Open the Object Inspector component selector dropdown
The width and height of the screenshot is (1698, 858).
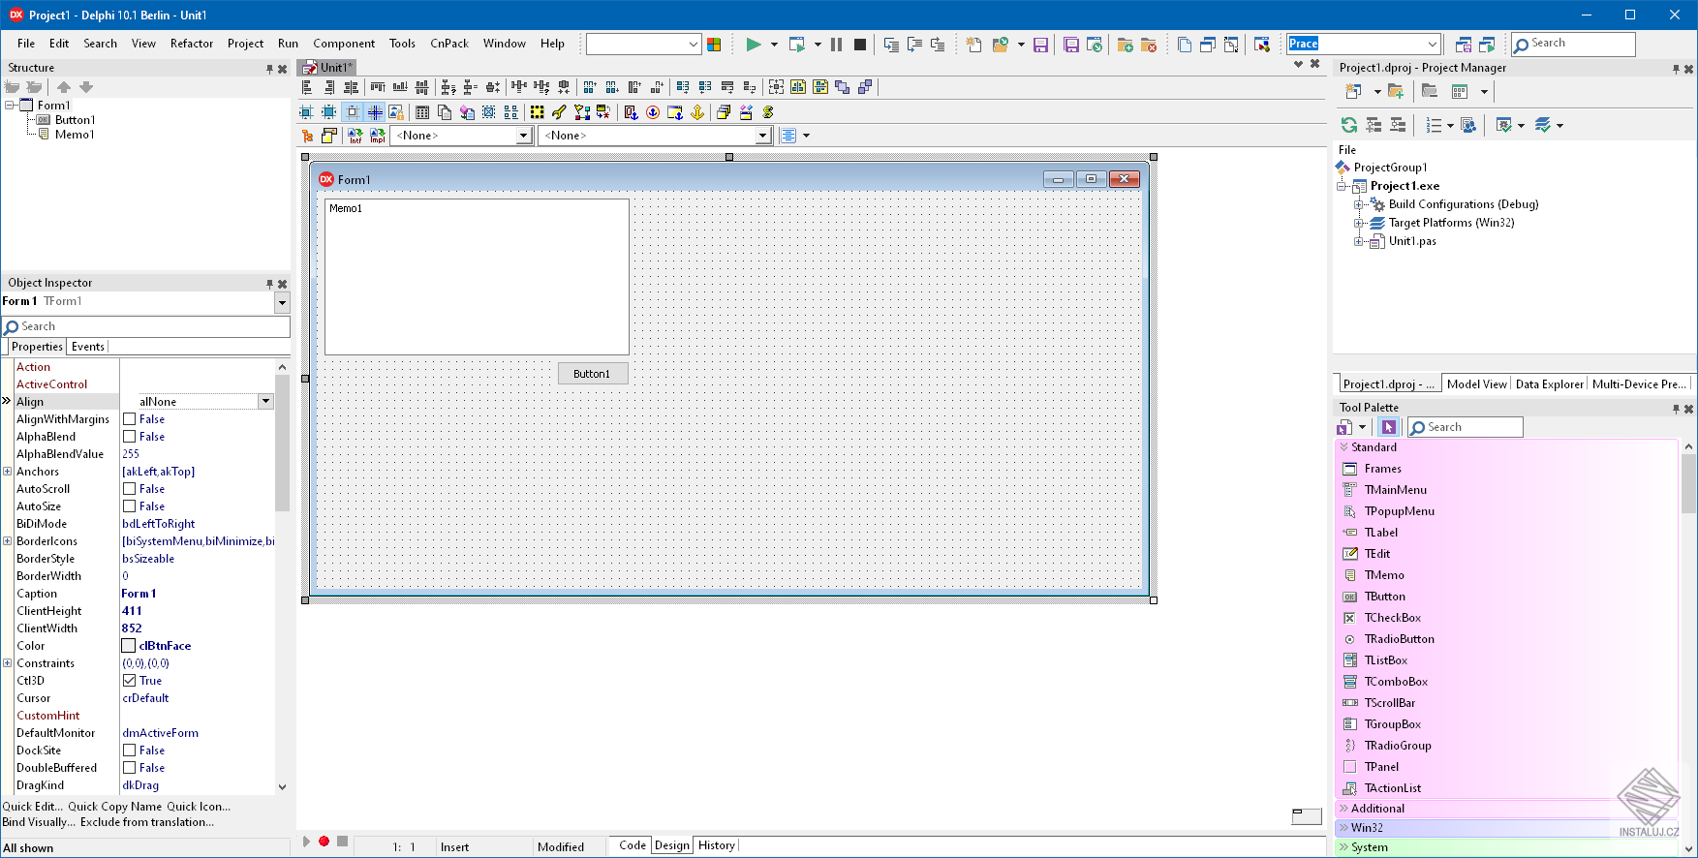click(282, 302)
